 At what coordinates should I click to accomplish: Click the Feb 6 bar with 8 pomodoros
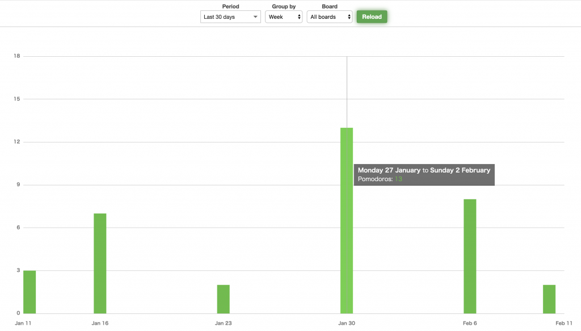coord(470,257)
